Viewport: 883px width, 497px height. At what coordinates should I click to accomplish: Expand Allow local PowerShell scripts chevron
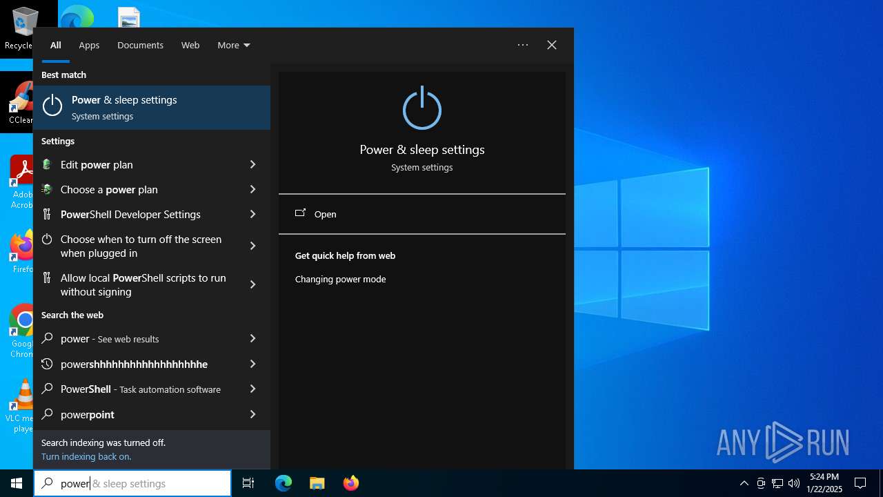(x=252, y=284)
